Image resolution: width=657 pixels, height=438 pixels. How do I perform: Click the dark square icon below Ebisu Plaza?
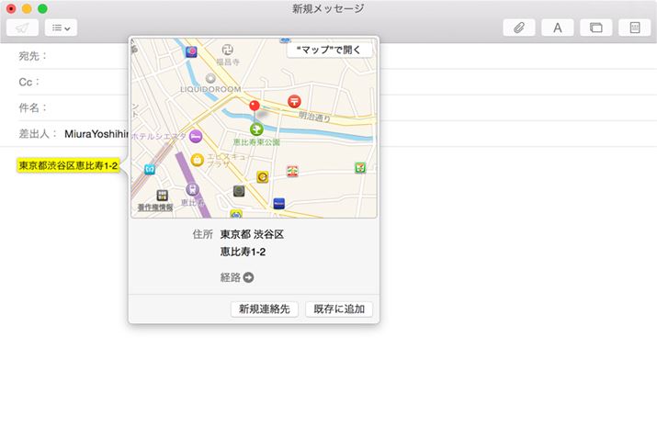point(239,191)
